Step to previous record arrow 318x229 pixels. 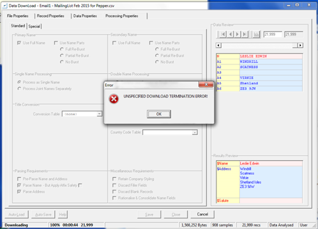(230, 34)
